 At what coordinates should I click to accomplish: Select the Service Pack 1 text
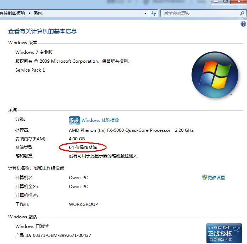coord(30,70)
